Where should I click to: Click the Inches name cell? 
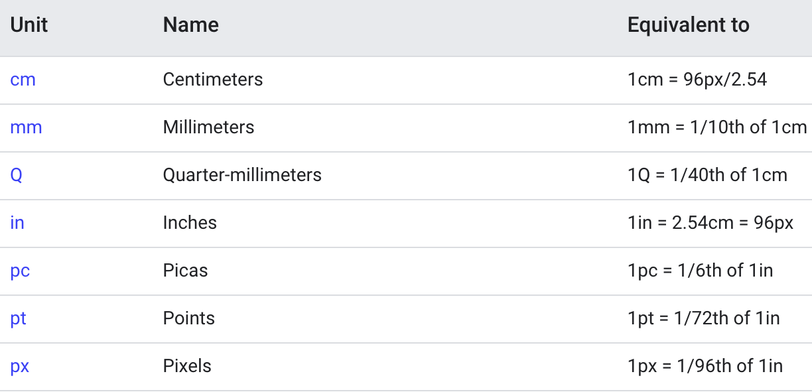pyautogui.click(x=190, y=224)
